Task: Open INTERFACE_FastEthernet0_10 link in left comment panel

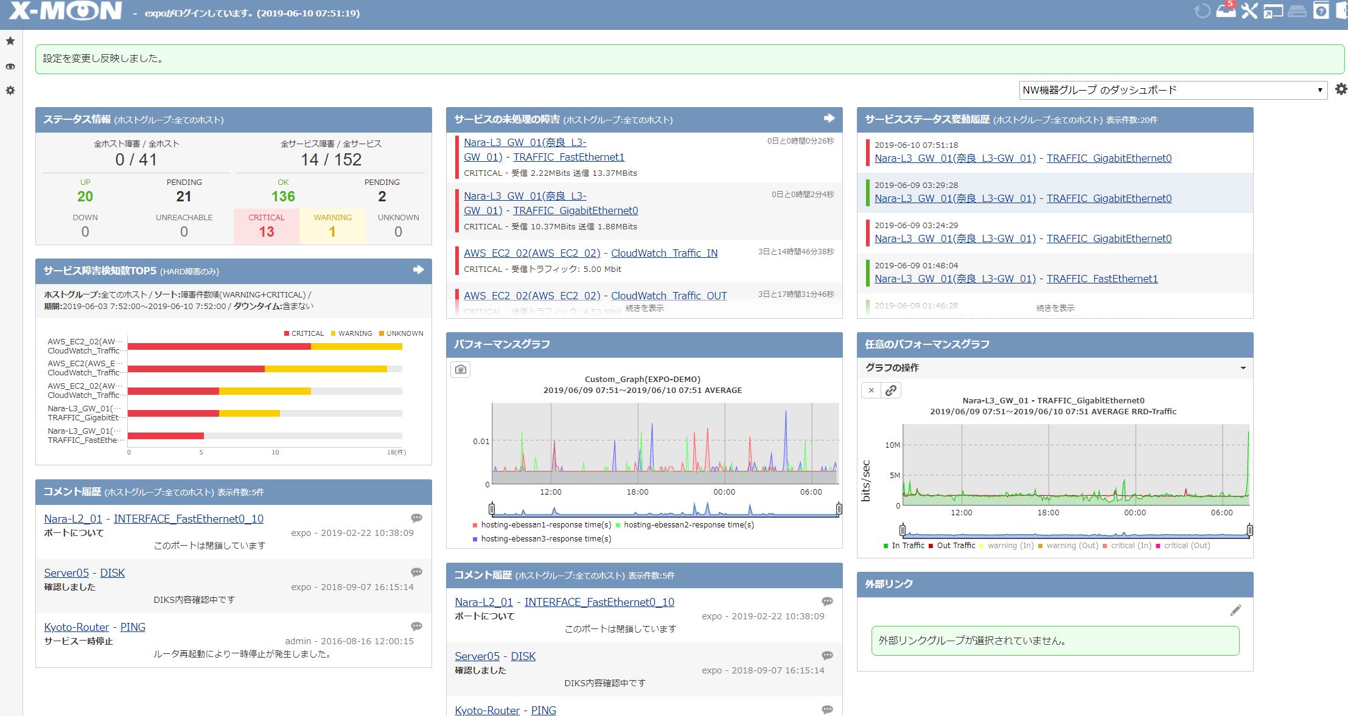Action: (x=189, y=519)
